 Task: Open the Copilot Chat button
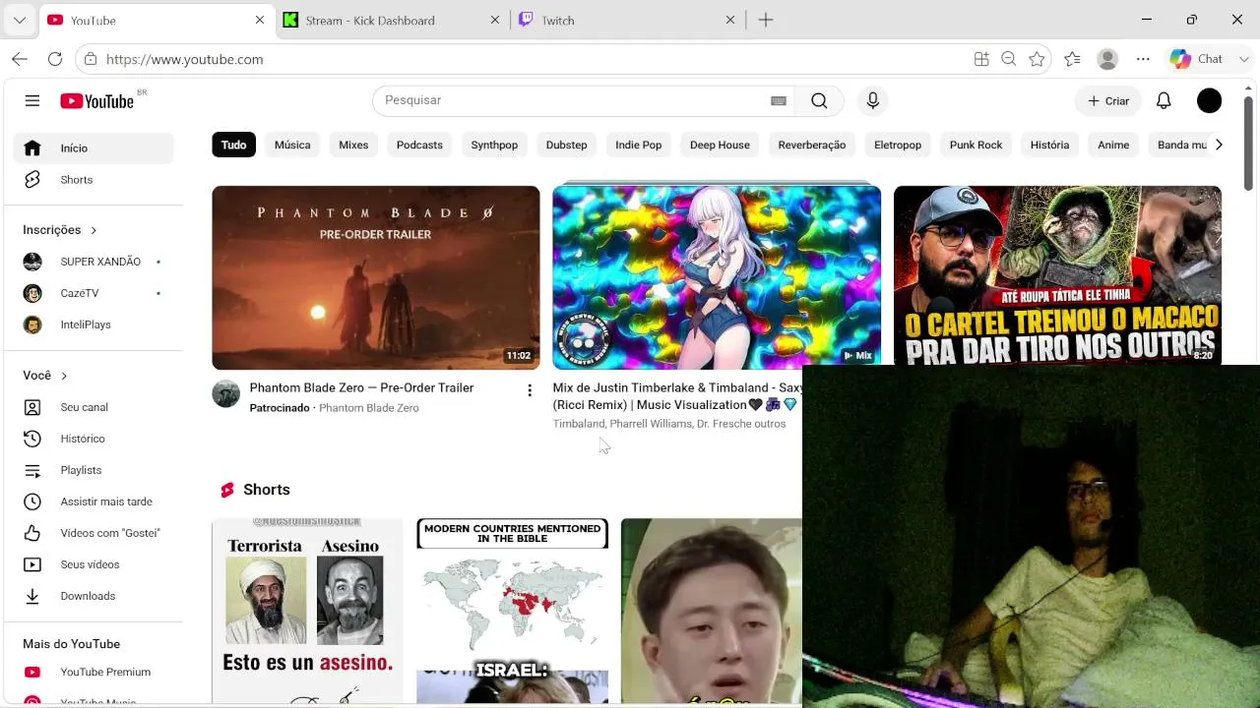tap(1197, 59)
